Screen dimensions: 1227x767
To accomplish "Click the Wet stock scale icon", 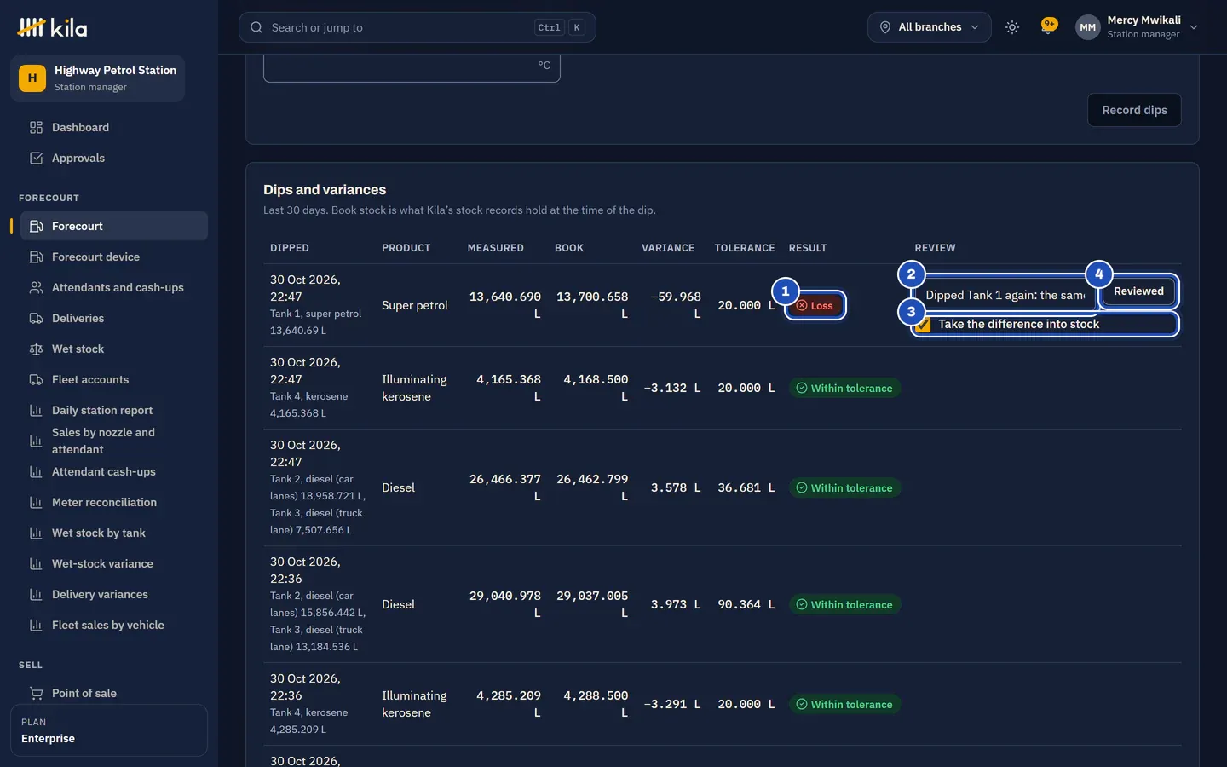I will [x=36, y=349].
